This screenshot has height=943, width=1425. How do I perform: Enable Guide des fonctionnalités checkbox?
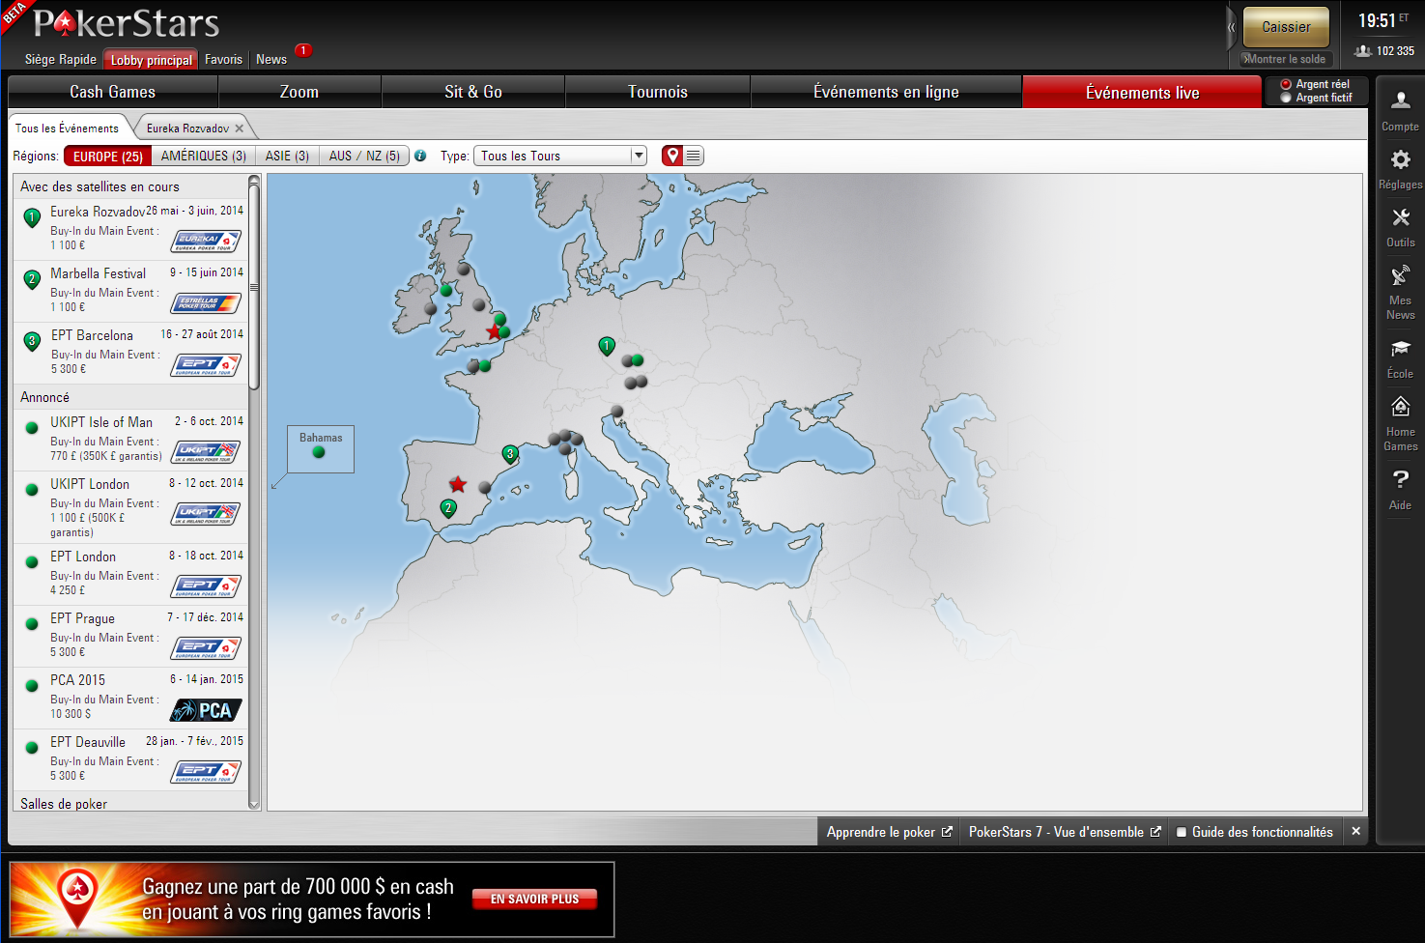1181,832
